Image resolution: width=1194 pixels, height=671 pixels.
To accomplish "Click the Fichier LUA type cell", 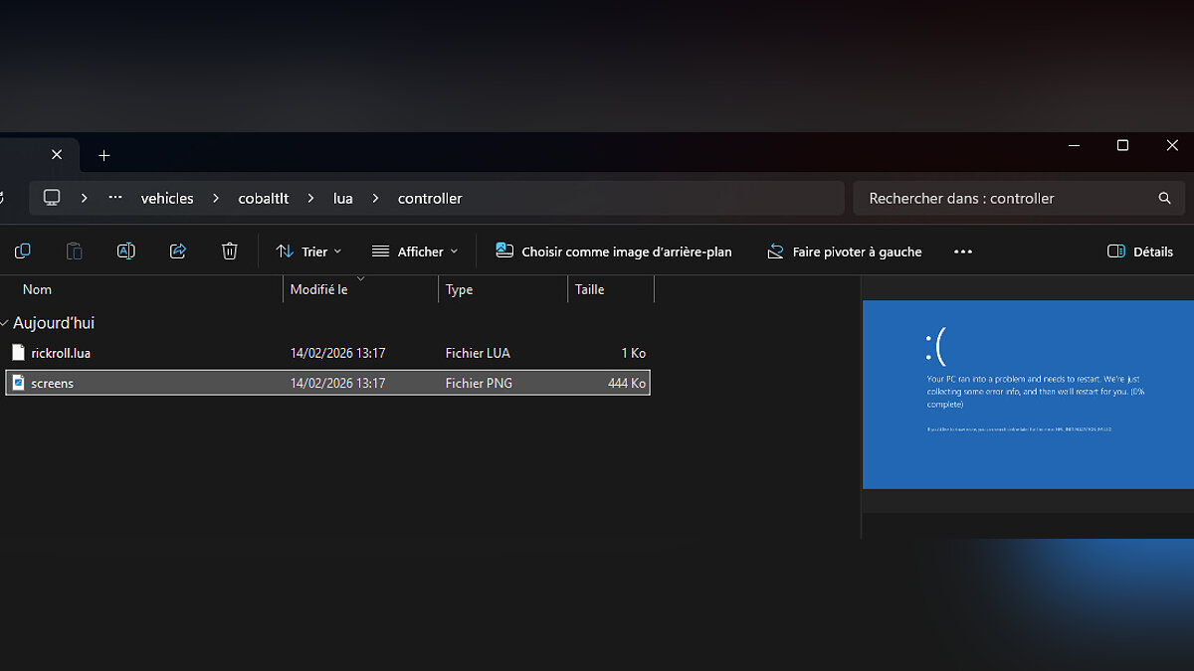I will (x=478, y=353).
